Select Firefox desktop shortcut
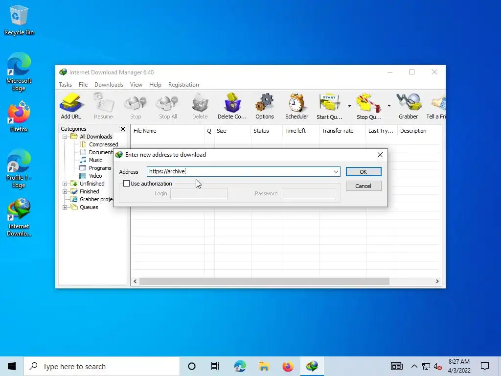501x376 pixels. coord(19,117)
